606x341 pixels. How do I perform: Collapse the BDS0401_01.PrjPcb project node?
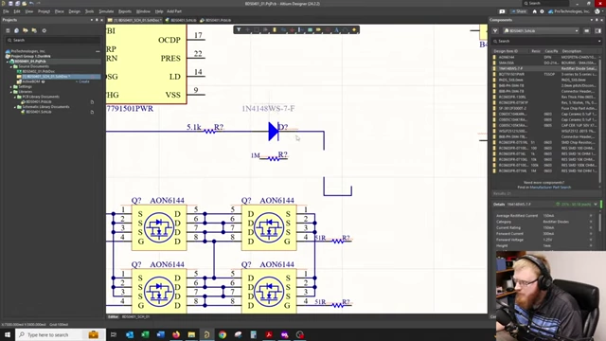(x=7, y=61)
